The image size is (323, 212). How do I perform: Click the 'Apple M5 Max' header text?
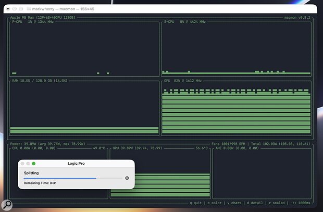point(43,18)
